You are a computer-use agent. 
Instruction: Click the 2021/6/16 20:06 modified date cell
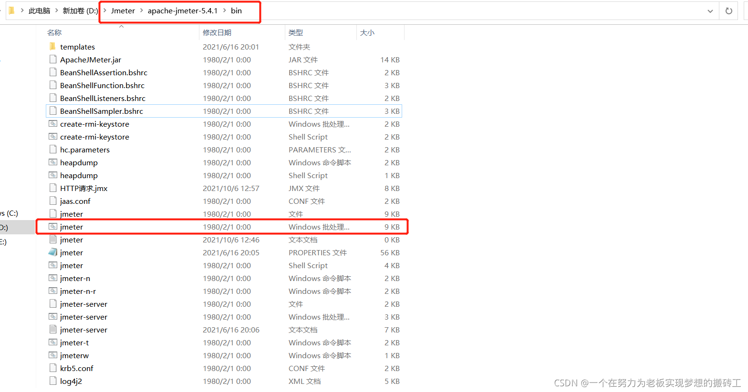click(x=231, y=330)
